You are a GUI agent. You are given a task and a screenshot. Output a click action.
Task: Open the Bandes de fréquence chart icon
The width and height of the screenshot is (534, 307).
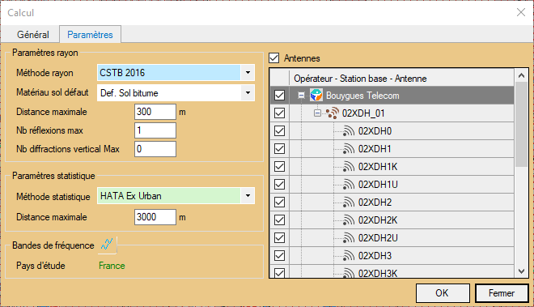coord(108,245)
